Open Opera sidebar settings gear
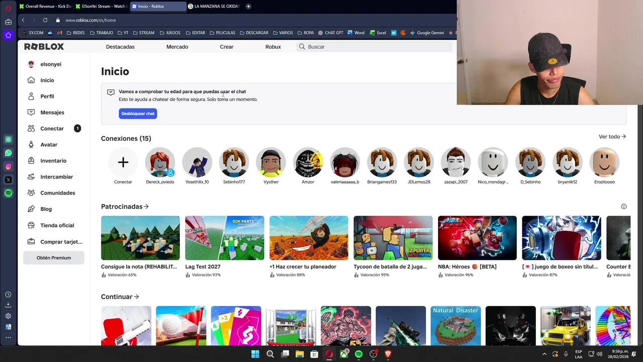 9,316
